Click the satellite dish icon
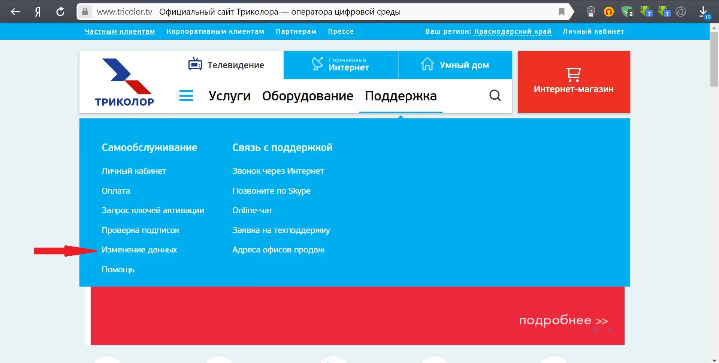The width and height of the screenshot is (719, 363). point(317,64)
